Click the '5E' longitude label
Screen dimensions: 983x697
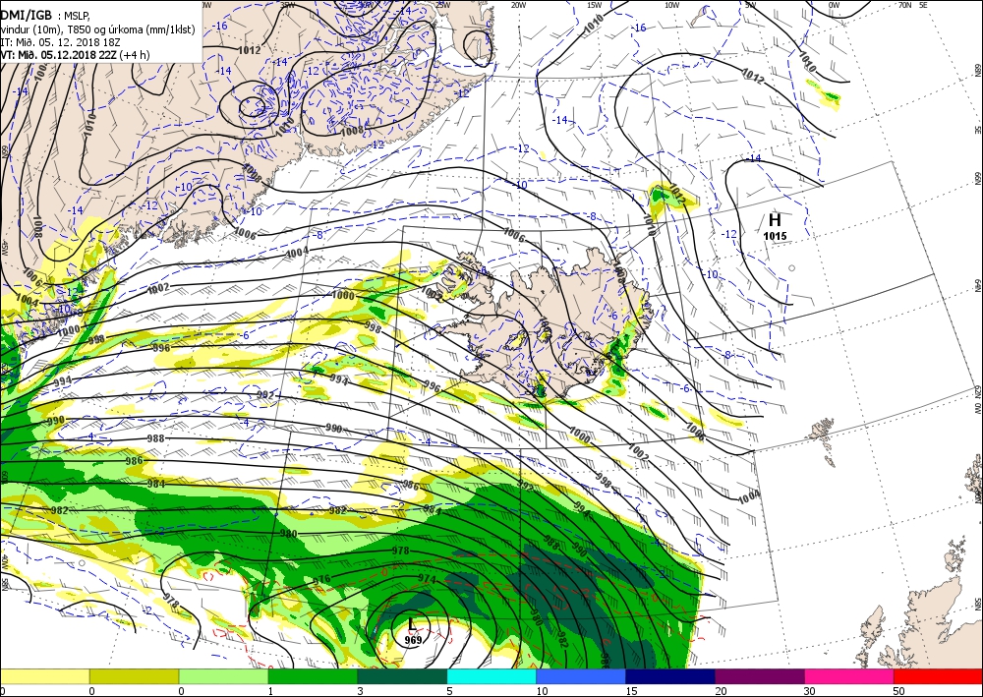923,5
